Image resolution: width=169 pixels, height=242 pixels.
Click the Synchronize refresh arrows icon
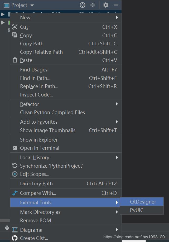pos(15,166)
